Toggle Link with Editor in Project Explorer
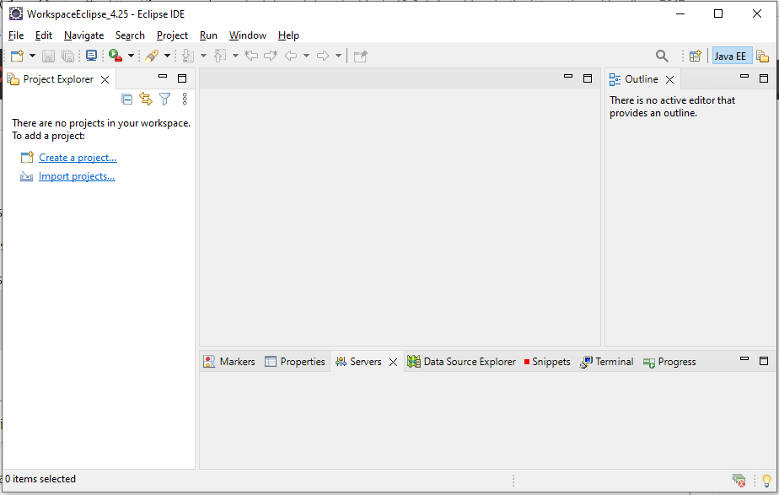The height and width of the screenshot is (495, 779). [146, 99]
